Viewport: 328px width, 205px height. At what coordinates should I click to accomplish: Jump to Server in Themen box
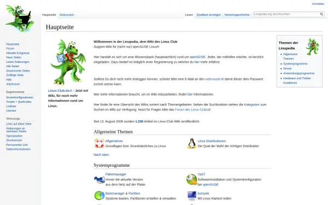[287, 68]
